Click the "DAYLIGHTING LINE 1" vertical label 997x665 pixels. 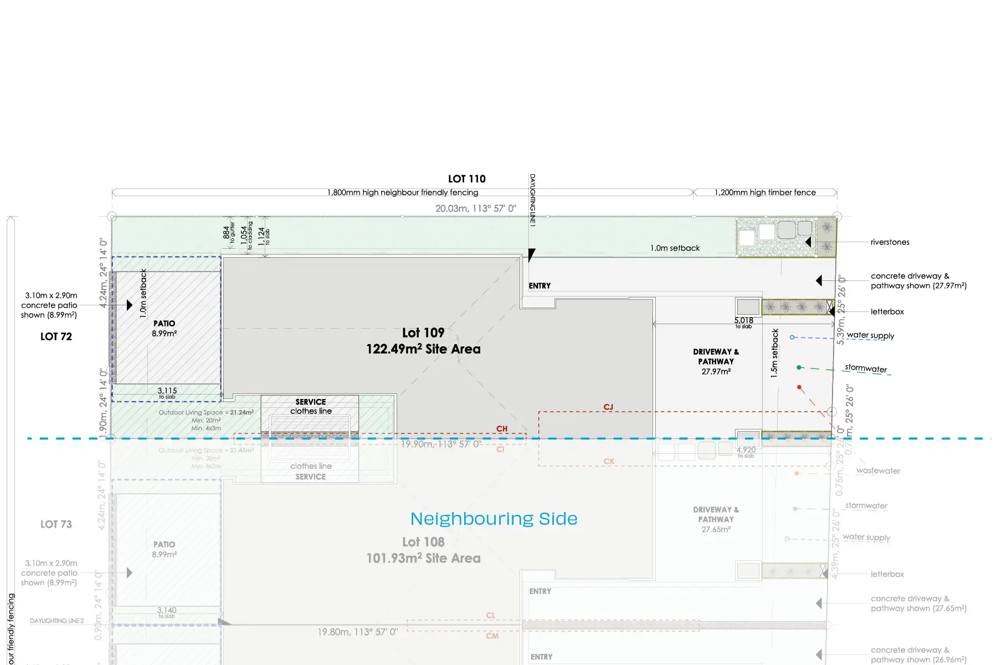532,199
